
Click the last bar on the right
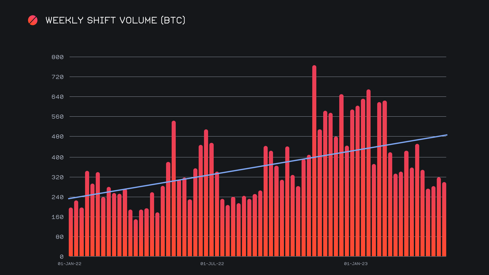click(x=444, y=219)
